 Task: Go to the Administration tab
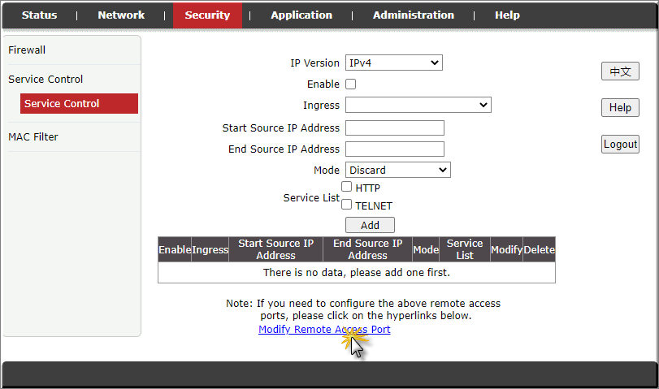click(413, 15)
